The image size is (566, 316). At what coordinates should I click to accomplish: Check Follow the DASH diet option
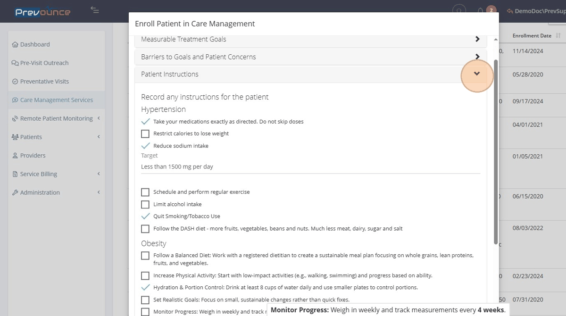pyautogui.click(x=145, y=229)
